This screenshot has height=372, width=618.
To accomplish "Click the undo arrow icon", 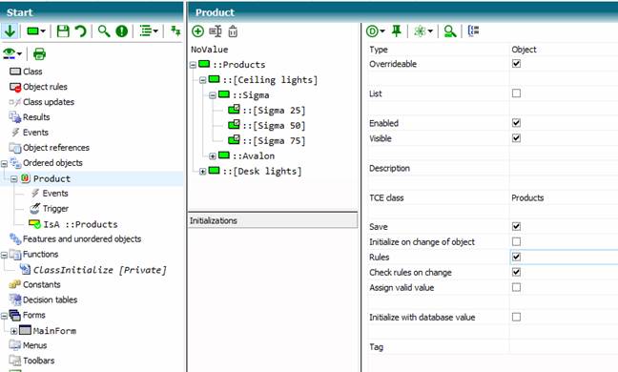I will click(x=80, y=31).
